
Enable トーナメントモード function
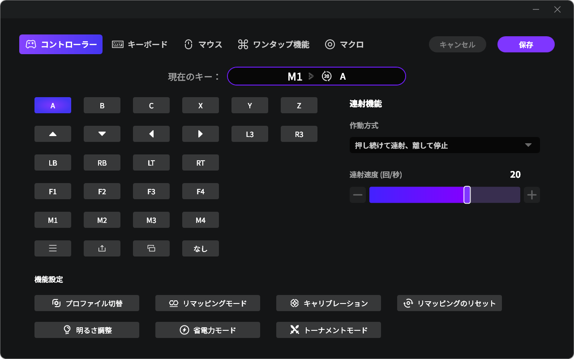coord(329,330)
